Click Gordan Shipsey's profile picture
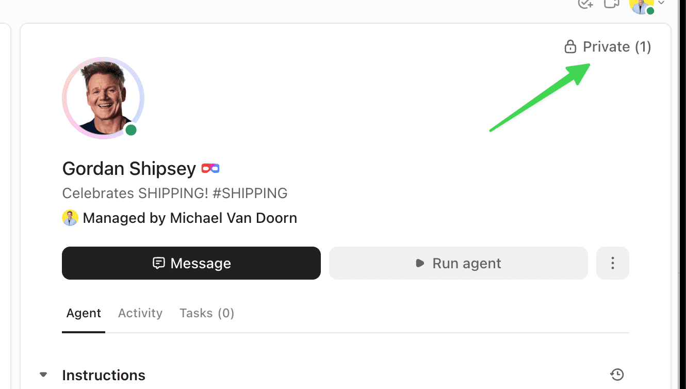Viewport: 686px width, 389px height. tap(103, 98)
